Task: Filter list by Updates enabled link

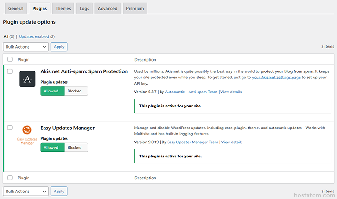Action: (37, 36)
